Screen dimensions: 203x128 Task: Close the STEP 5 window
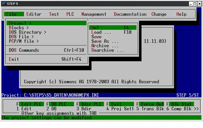coord(199,4)
